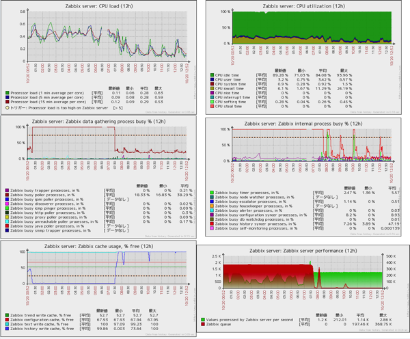The height and width of the screenshot is (339, 410).
Task: Open the data gathering process busy % graph
Action: coord(98,177)
